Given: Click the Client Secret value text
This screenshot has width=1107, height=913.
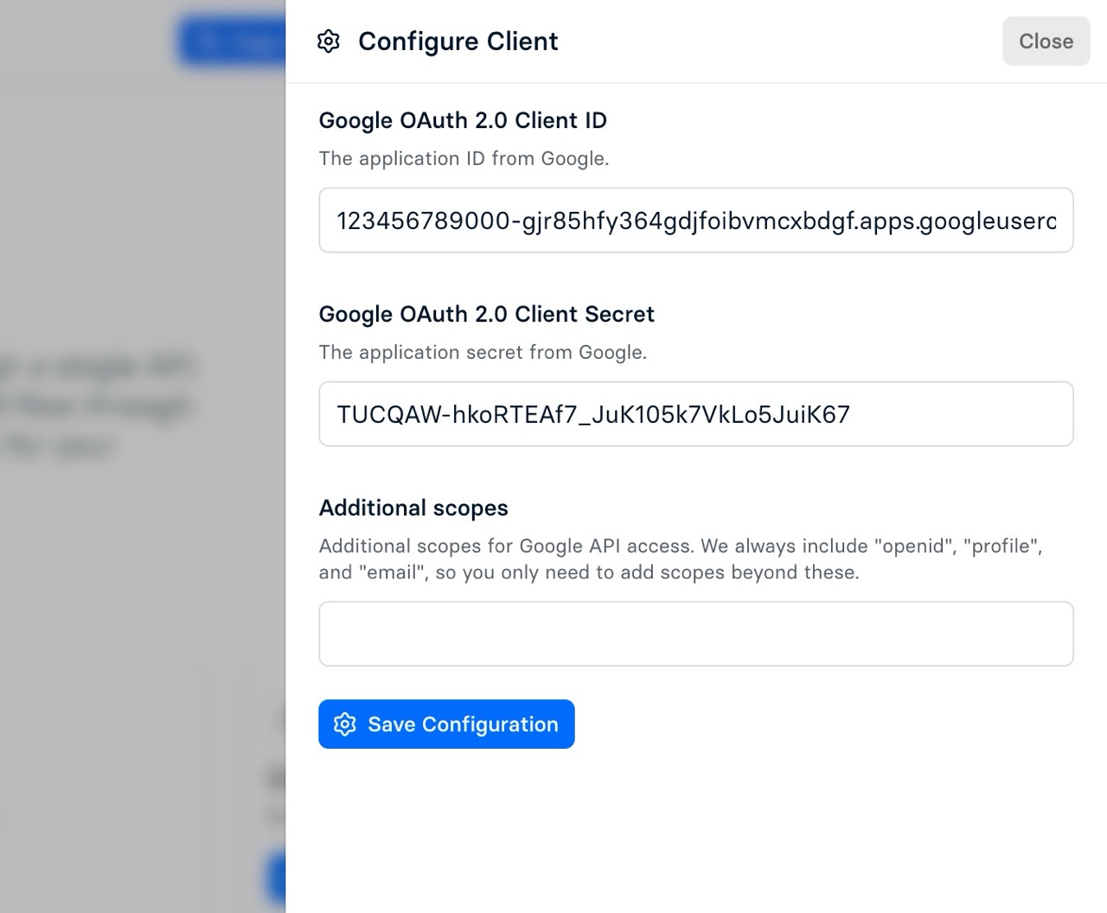Looking at the screenshot, I should (592, 414).
